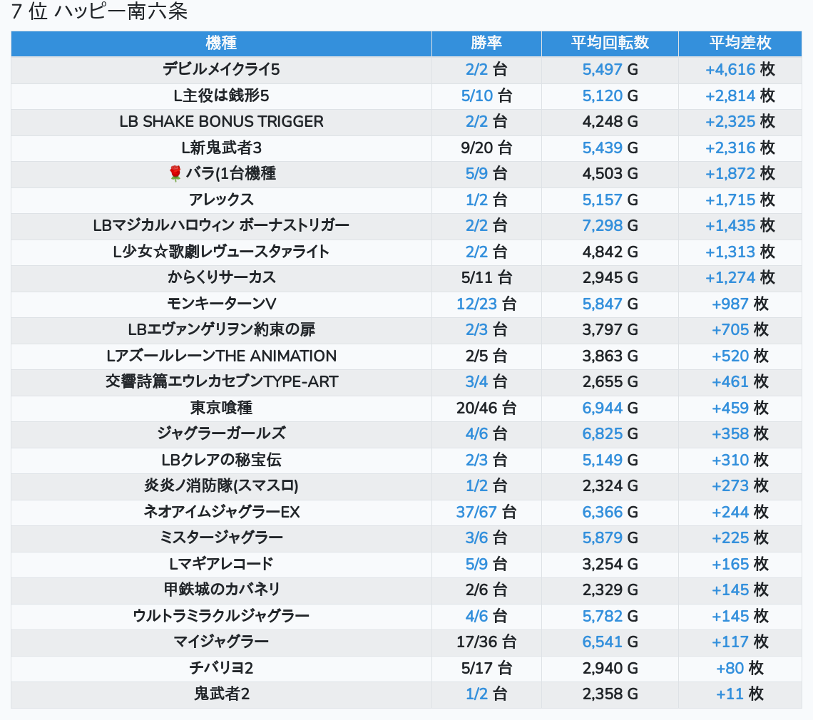This screenshot has height=720, width=813.
Task: Click the 鬼武者2 machine name
Action: coord(221,694)
